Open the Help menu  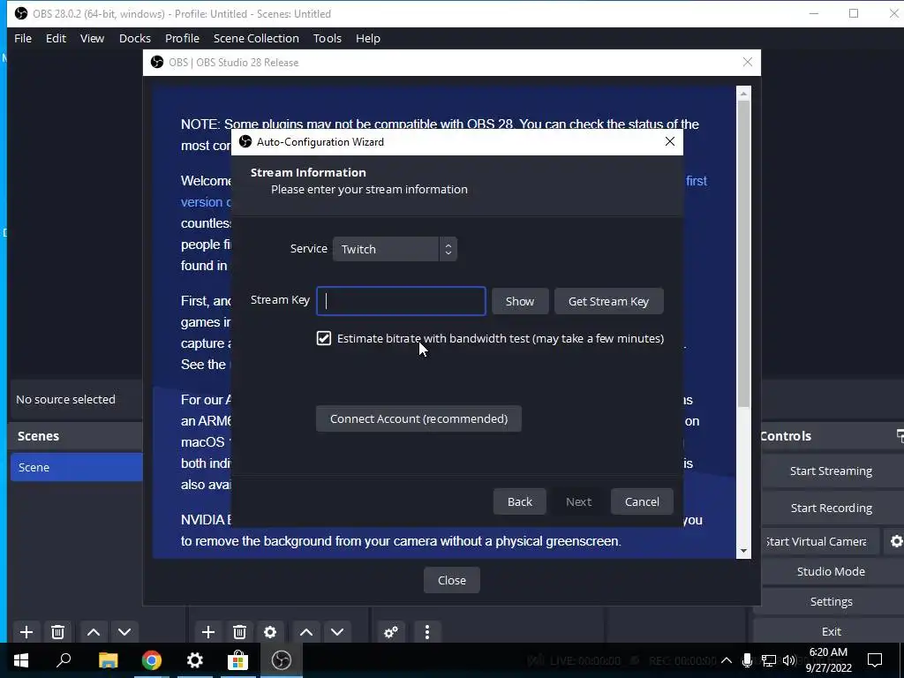click(368, 38)
